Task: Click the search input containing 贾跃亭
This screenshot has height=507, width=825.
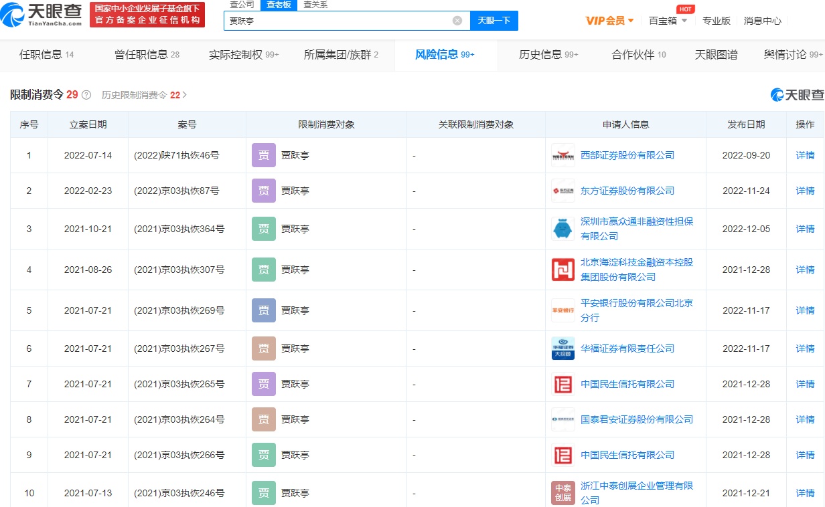Action: click(x=338, y=21)
